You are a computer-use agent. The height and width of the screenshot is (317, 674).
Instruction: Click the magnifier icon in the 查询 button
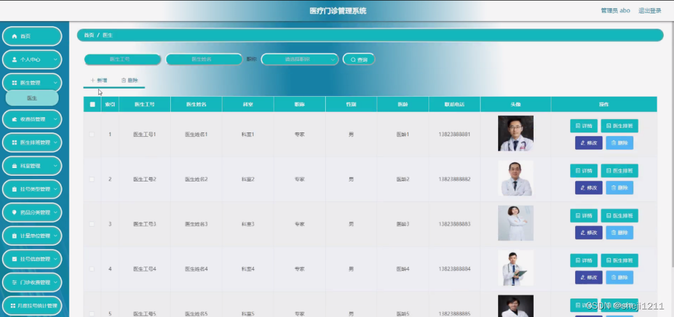353,60
